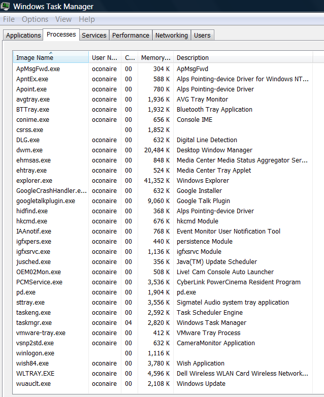Click the Sigmatel Audio system tray description
This screenshot has width=324, height=397.
click(x=233, y=303)
